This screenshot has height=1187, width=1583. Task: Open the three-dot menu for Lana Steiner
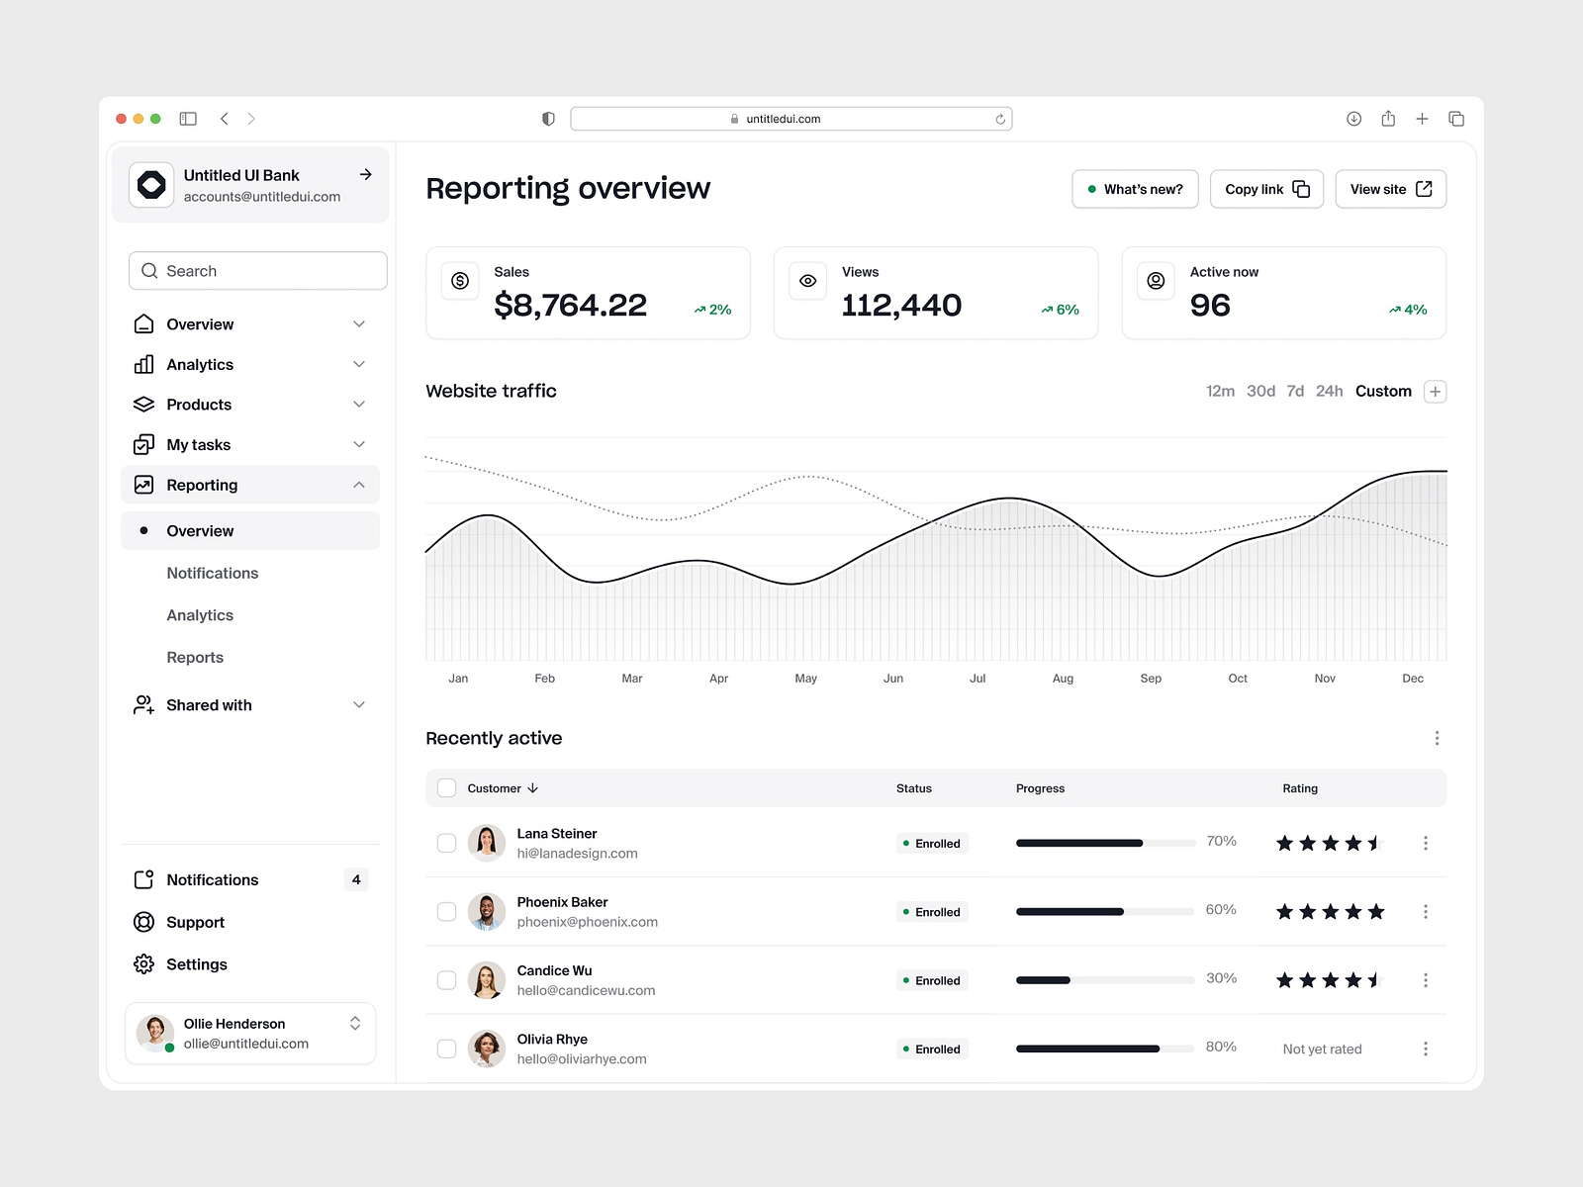1426,842
